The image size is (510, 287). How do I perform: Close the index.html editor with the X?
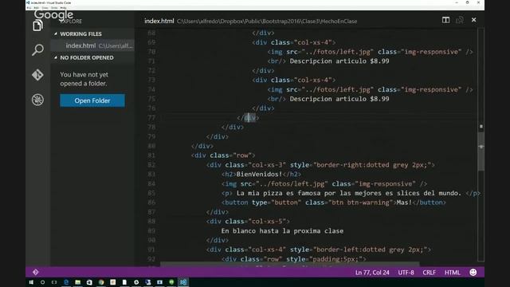coord(474,20)
